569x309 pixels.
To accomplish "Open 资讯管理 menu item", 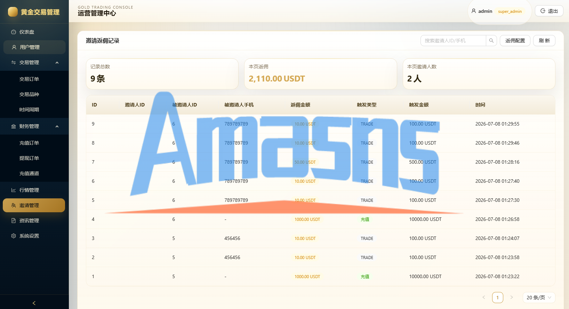I will [34, 221].
